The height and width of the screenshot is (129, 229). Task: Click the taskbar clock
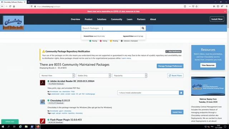tap(219, 126)
